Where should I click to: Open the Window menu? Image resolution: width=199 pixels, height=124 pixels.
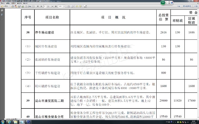(19, 3)
